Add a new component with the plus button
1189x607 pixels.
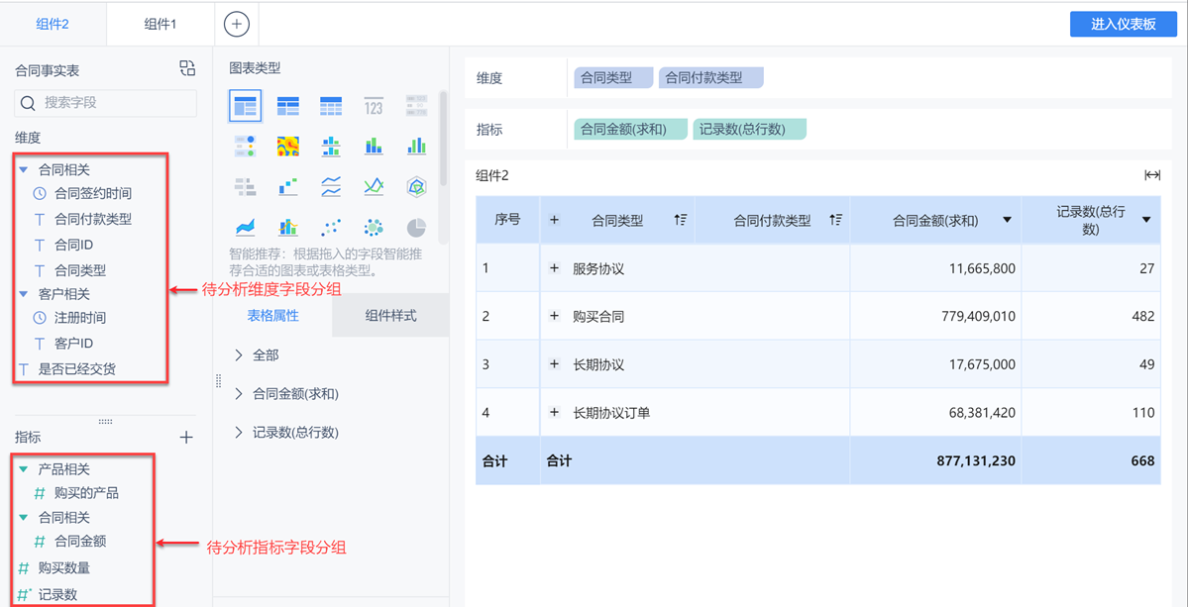pos(236,24)
